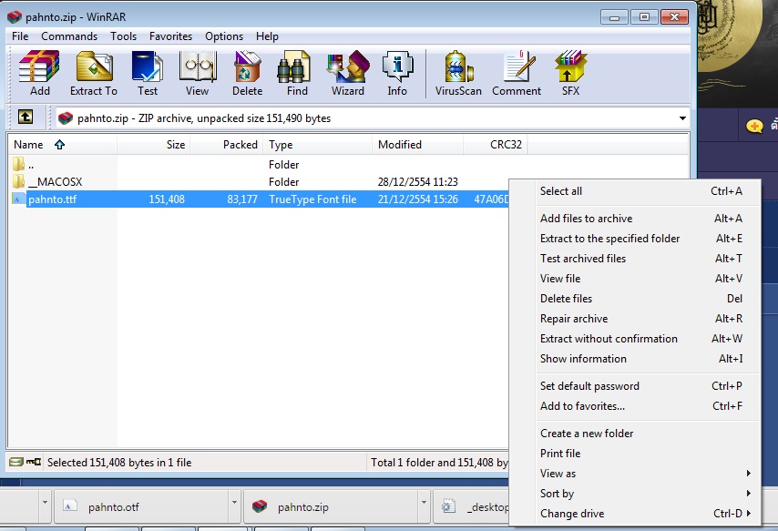Choose Extract without confirmation
The width and height of the screenshot is (778, 531).
tap(635, 339)
